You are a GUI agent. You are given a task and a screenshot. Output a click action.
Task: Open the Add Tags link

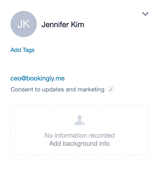22,50
